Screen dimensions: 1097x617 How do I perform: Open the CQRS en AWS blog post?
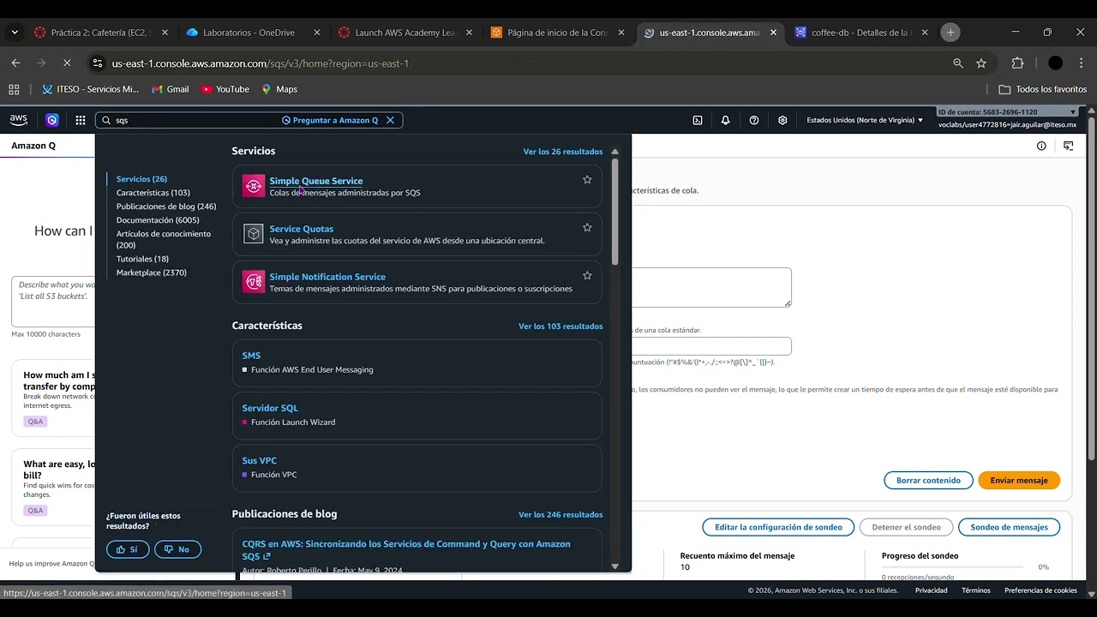[x=406, y=550]
